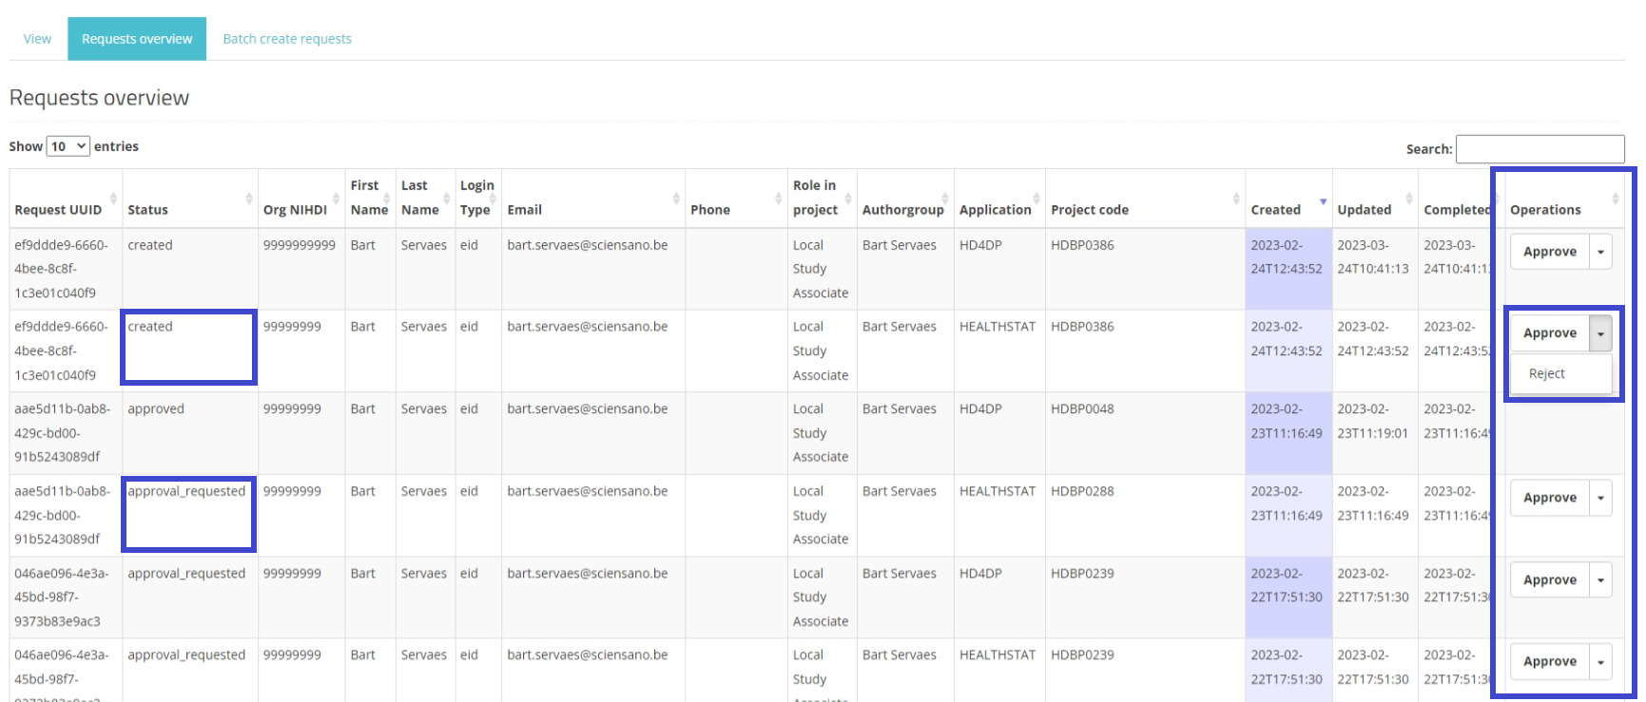Expand Approve dropdown arrow in first row
1646x702 pixels.
click(x=1600, y=252)
